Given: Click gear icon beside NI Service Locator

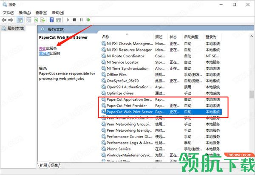Looking at the screenshot, I should pos(104,62).
